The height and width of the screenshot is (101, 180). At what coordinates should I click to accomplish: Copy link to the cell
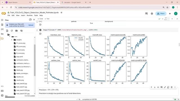click(158, 87)
